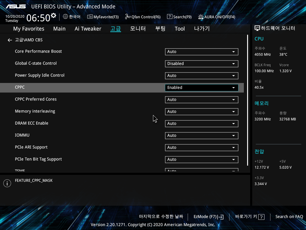Click the +12V reading 12.172 V
The width and height of the screenshot is (306, 230).
262,167
